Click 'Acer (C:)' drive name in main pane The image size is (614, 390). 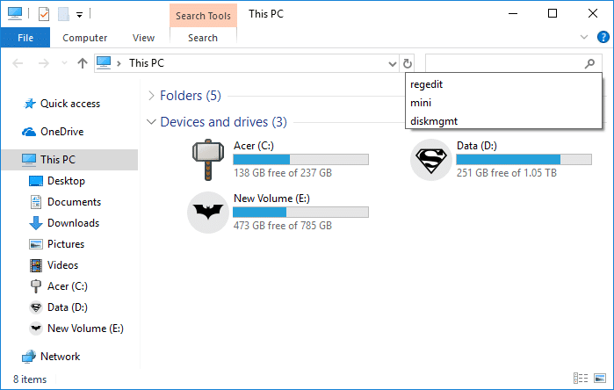(x=254, y=146)
